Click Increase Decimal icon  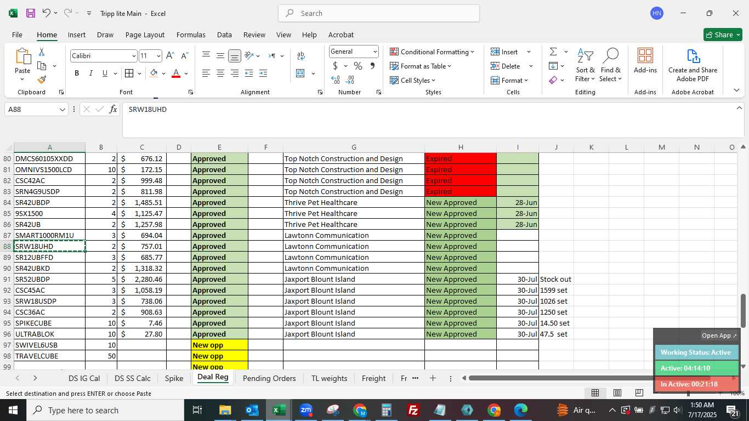click(336, 80)
